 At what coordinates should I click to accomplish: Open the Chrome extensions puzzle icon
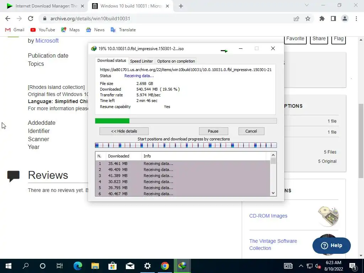pyautogui.click(x=322, y=18)
